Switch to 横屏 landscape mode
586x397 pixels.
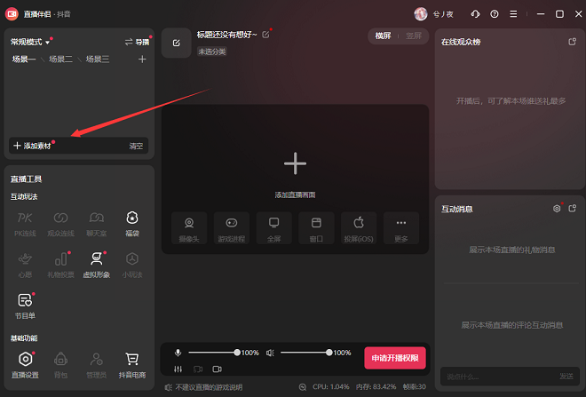383,36
